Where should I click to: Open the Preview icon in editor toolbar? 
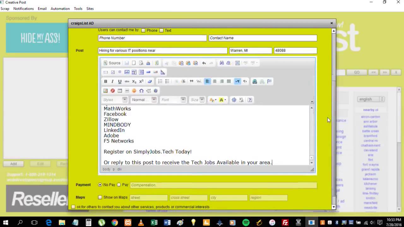141,63
